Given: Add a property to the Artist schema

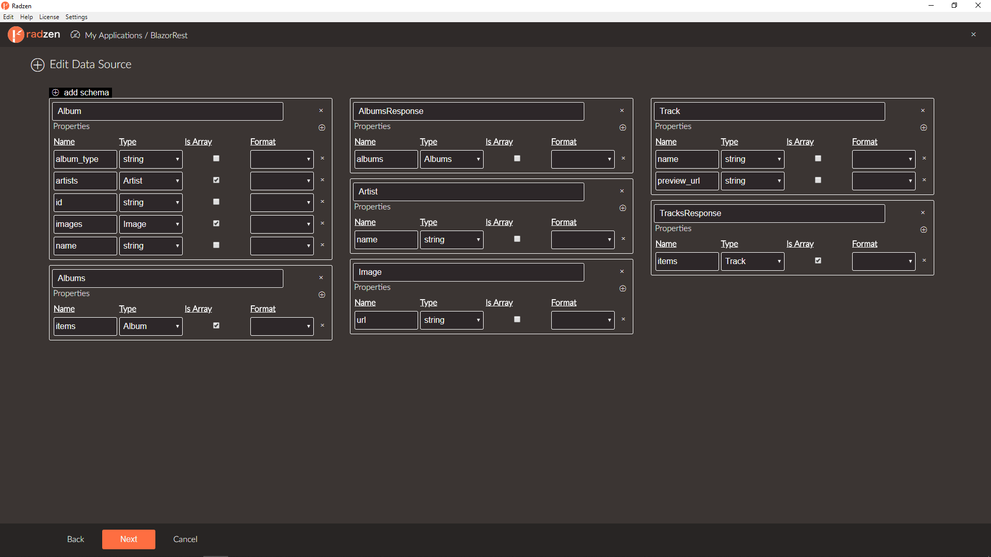Looking at the screenshot, I should click(623, 208).
